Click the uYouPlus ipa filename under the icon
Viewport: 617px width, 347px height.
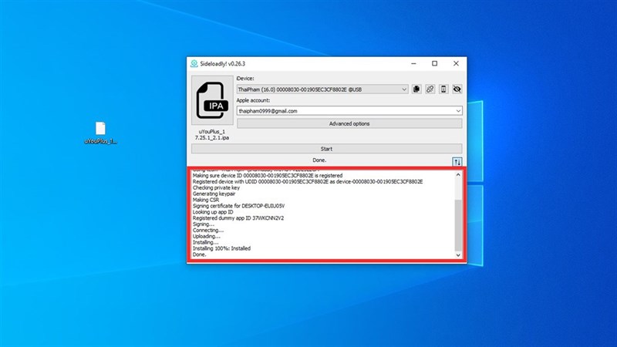click(x=211, y=133)
